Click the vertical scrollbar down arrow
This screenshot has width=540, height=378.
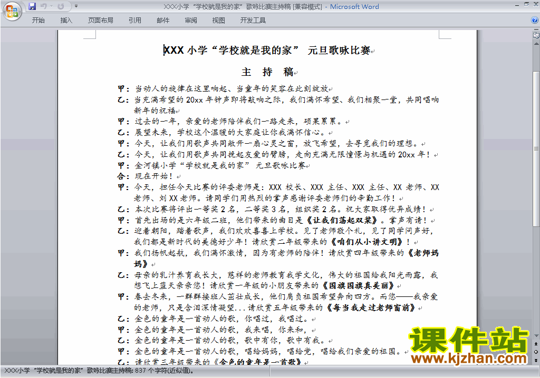(x=536, y=335)
